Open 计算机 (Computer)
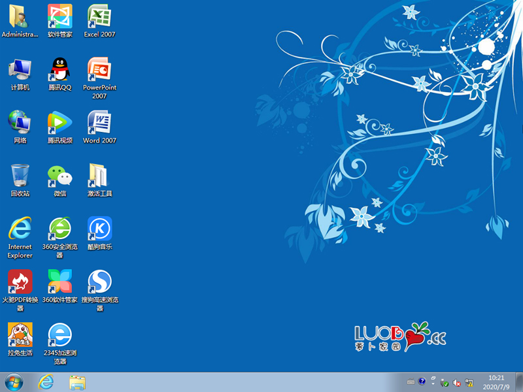523x392 pixels. [x=20, y=69]
